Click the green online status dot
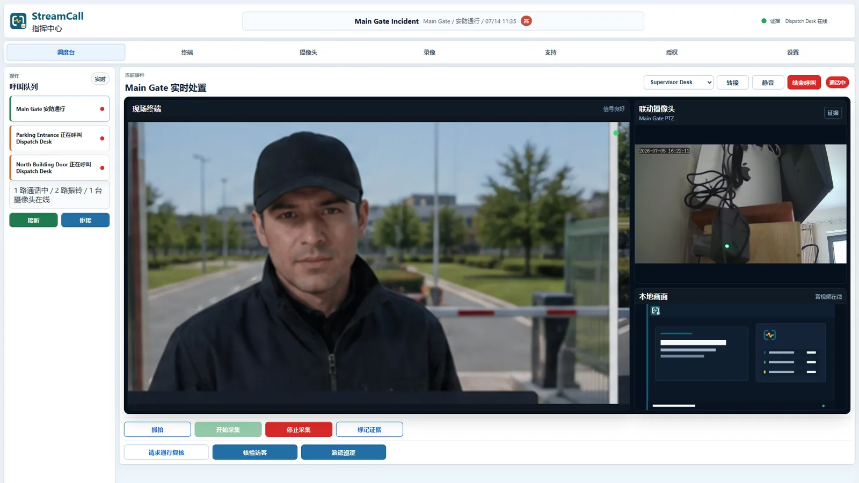This screenshot has width=859, height=483. [x=763, y=21]
